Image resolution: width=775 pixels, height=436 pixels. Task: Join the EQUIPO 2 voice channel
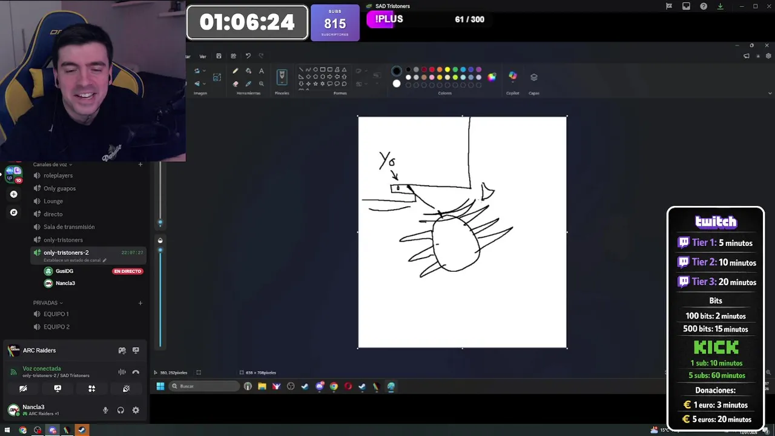[x=88, y=327]
